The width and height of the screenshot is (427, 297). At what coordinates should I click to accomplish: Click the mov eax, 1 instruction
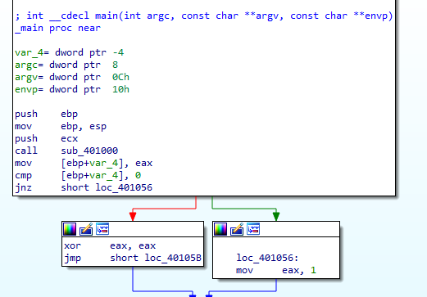point(276,270)
